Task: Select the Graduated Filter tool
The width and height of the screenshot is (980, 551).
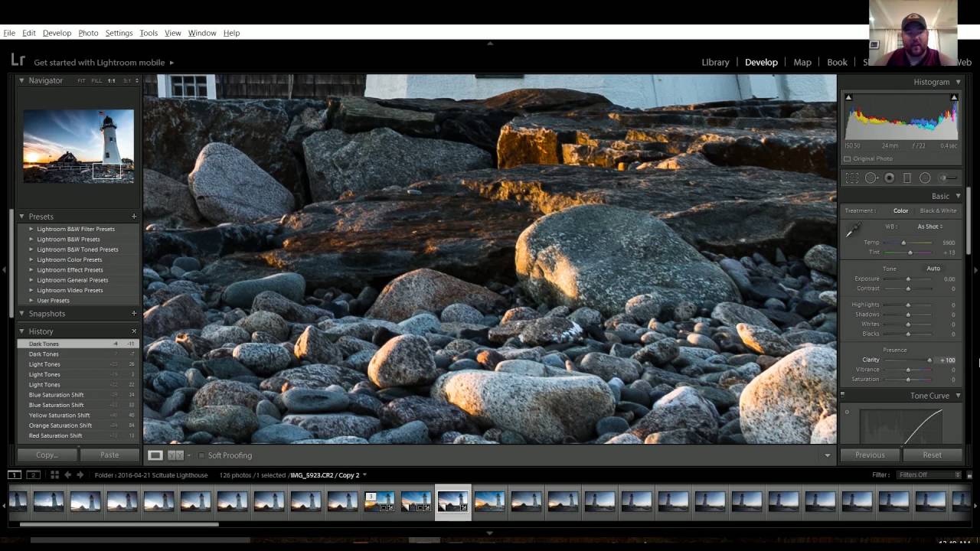Action: tap(907, 178)
